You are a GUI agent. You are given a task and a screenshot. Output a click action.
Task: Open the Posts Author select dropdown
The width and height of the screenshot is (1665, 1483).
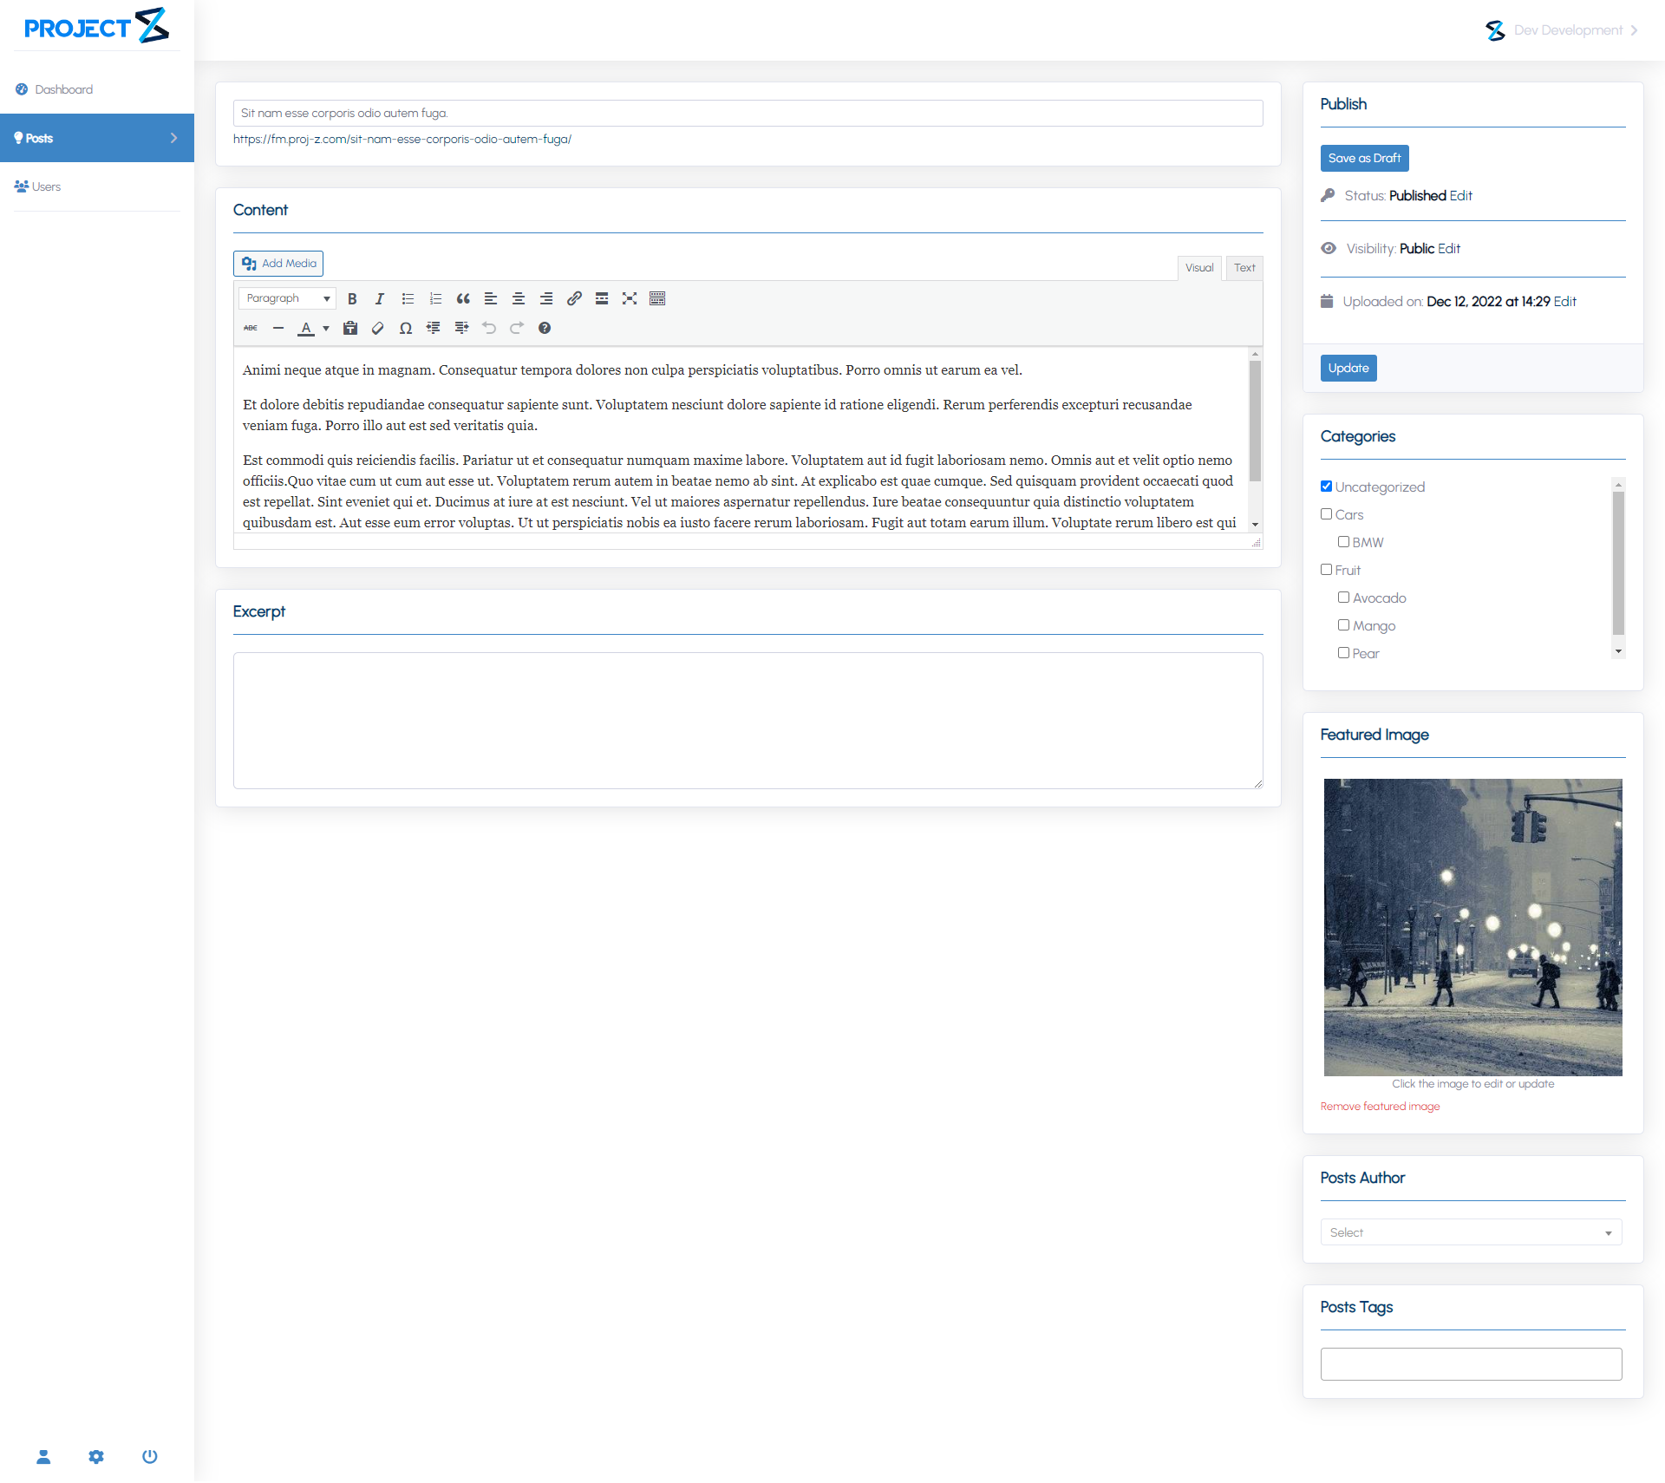(x=1471, y=1232)
